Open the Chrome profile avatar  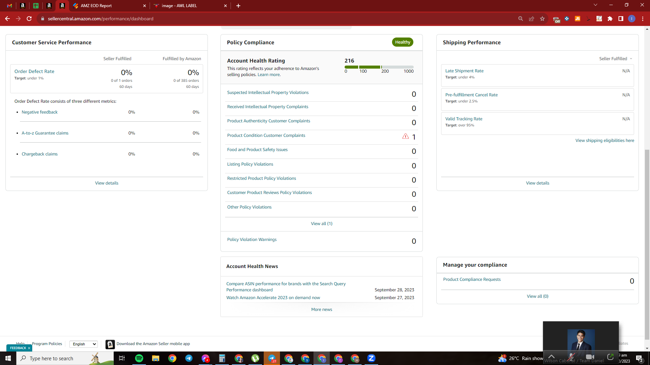point(632,19)
